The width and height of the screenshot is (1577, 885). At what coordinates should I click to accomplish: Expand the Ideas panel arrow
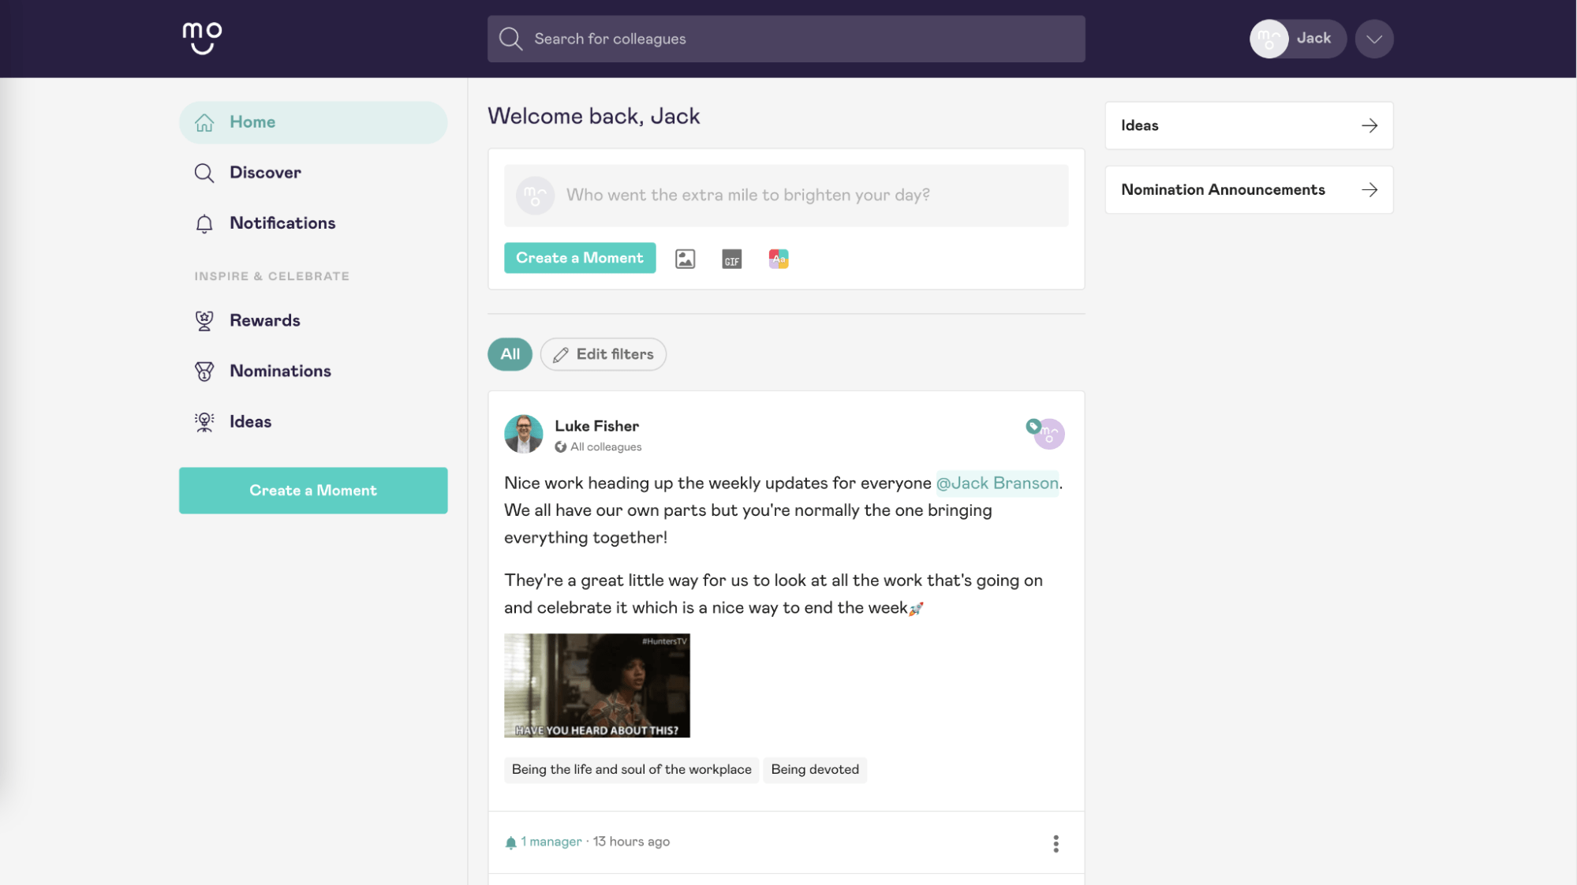coord(1369,125)
